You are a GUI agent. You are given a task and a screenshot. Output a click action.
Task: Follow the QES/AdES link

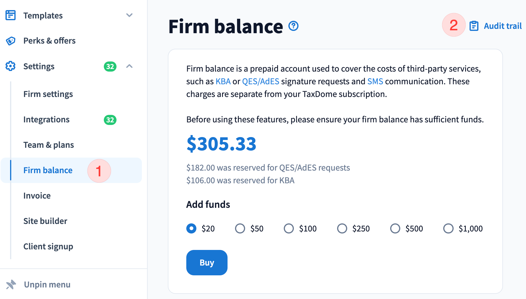point(260,81)
